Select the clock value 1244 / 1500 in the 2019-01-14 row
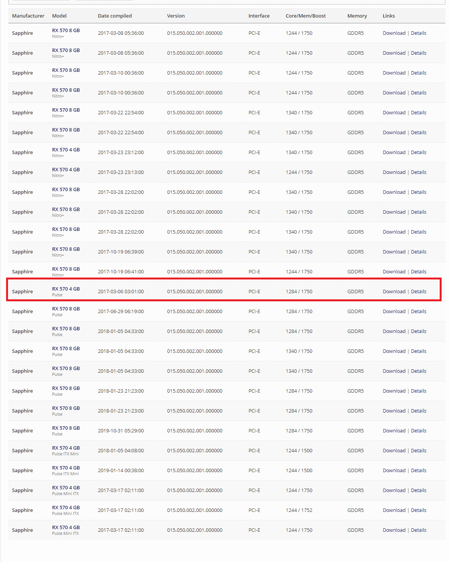Image resolution: width=450 pixels, height=562 pixels. click(299, 470)
